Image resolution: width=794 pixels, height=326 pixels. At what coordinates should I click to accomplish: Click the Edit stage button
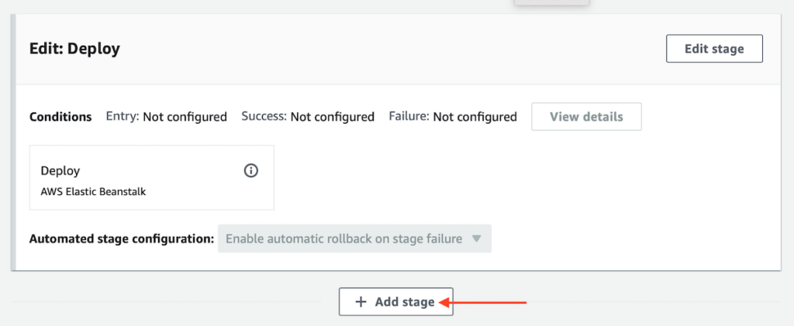[x=714, y=49]
